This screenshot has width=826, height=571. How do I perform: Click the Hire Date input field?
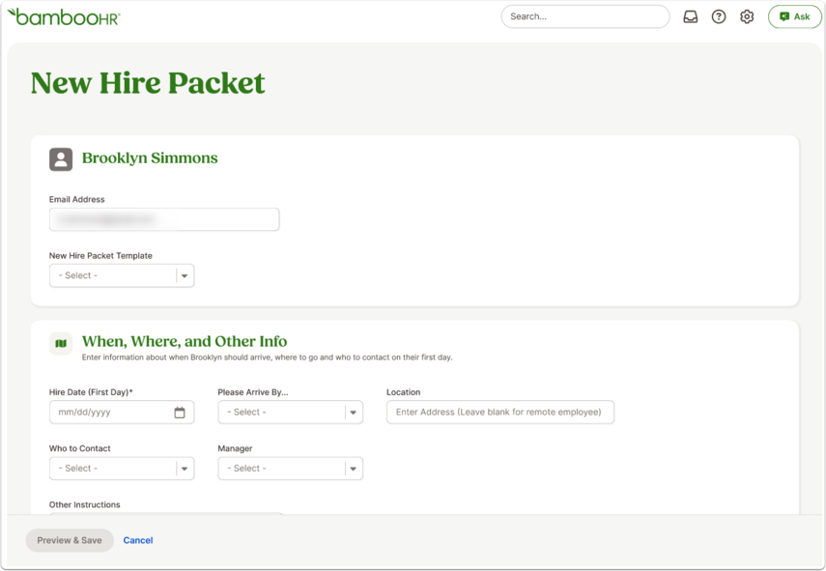click(122, 412)
